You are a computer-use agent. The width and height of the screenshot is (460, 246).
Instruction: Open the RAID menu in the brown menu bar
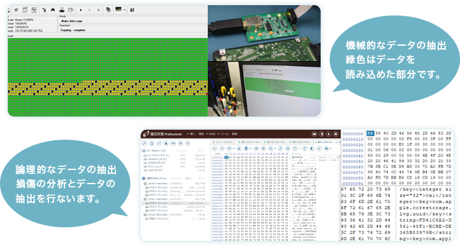click(x=212, y=134)
